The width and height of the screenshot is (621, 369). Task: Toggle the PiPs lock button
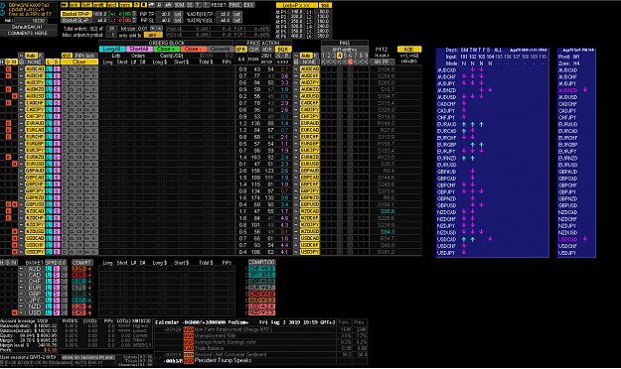pos(85,56)
